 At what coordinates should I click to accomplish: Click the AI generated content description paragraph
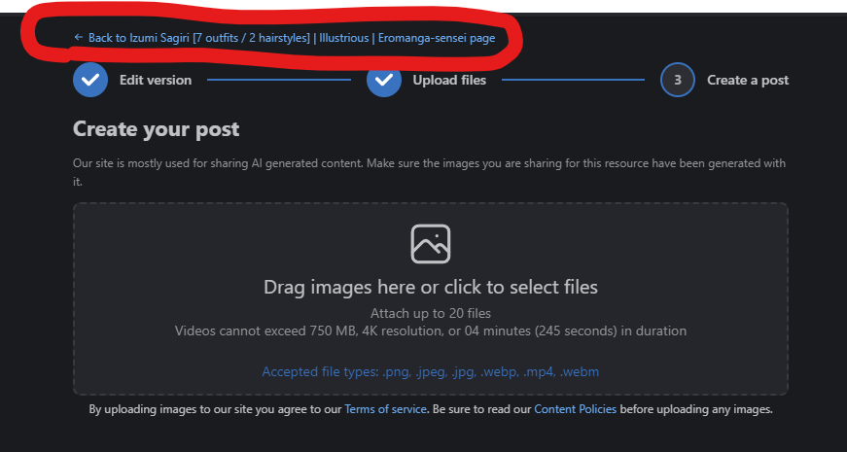tap(430, 172)
